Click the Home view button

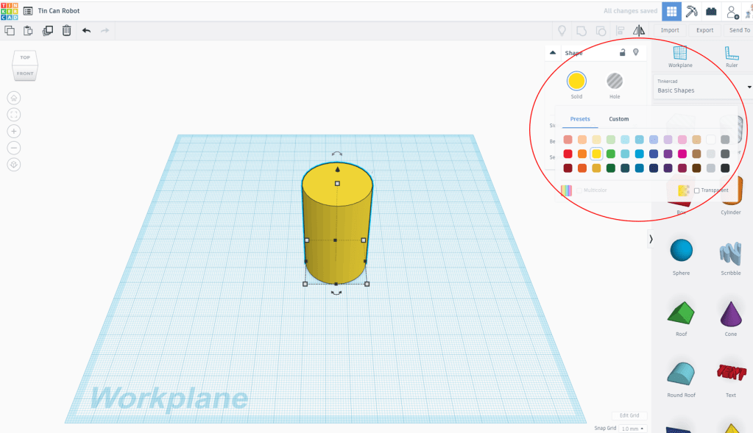tap(14, 98)
